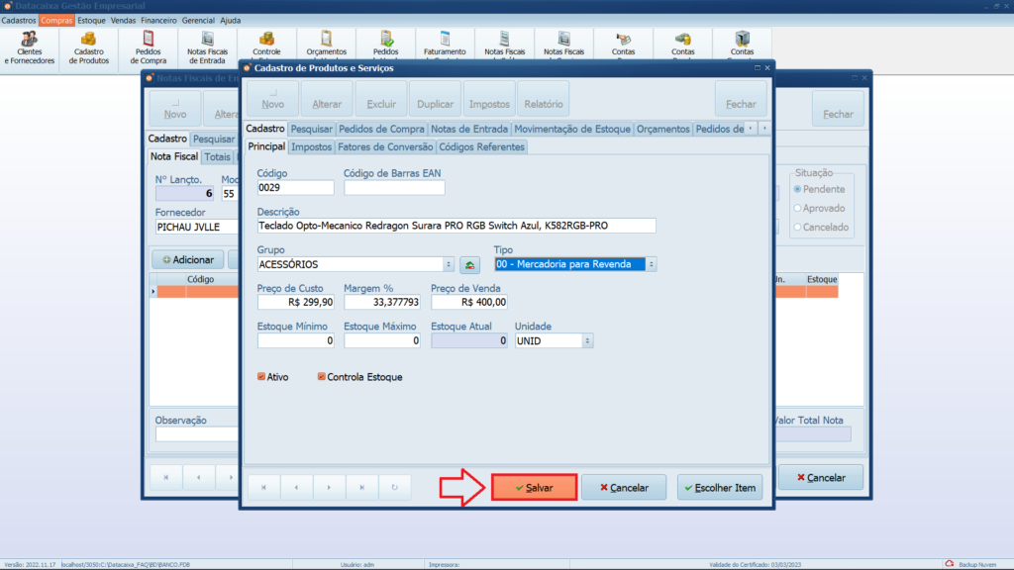
Task: Go to first record in product navigator
Action: [x=264, y=487]
